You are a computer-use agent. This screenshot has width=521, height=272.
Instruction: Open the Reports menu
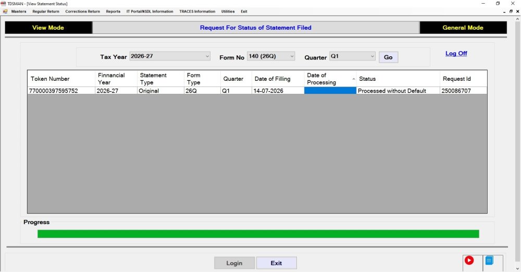pos(113,11)
